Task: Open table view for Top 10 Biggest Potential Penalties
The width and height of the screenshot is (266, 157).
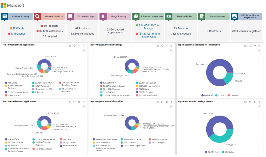Action: 157,102
